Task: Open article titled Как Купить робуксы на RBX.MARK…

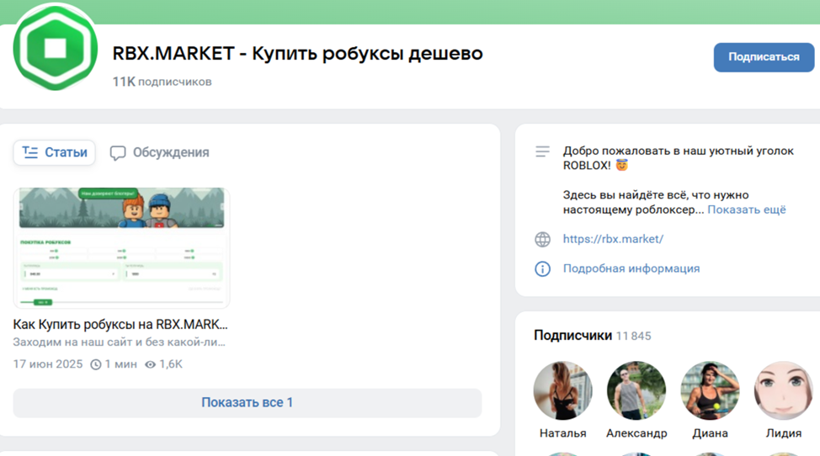Action: 120,324
